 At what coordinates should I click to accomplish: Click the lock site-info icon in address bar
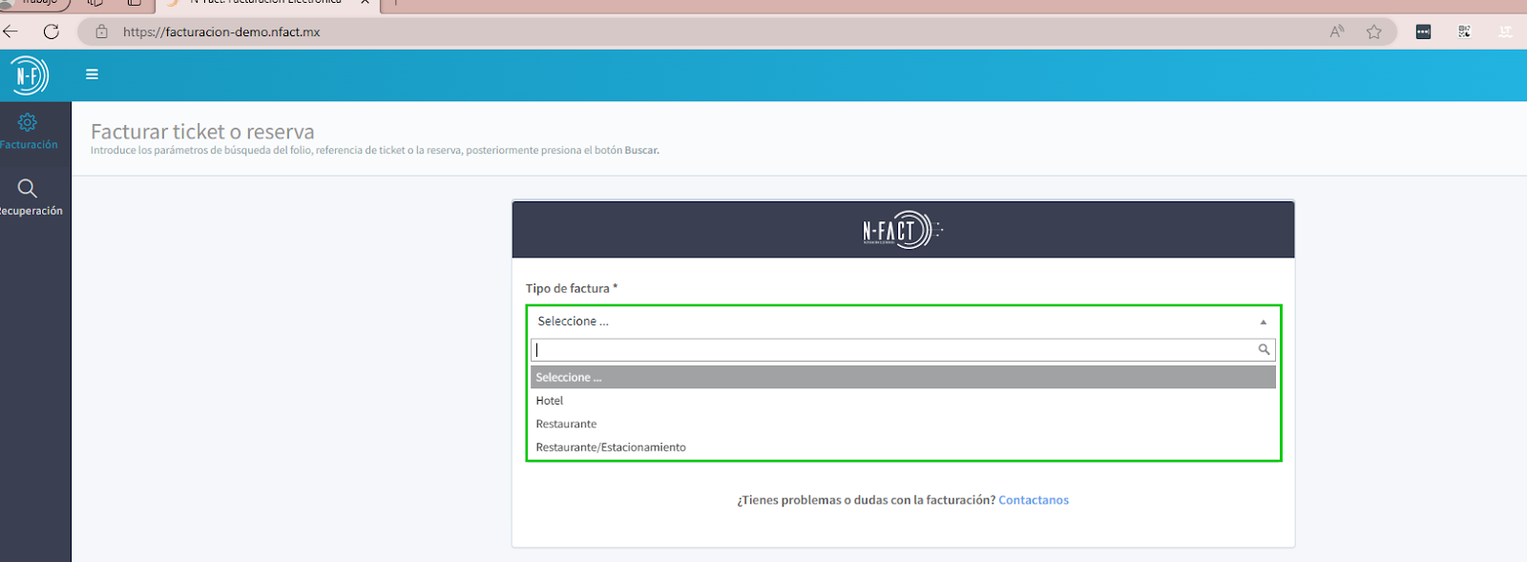101,31
